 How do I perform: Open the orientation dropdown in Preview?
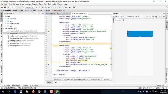click(x=123, y=17)
